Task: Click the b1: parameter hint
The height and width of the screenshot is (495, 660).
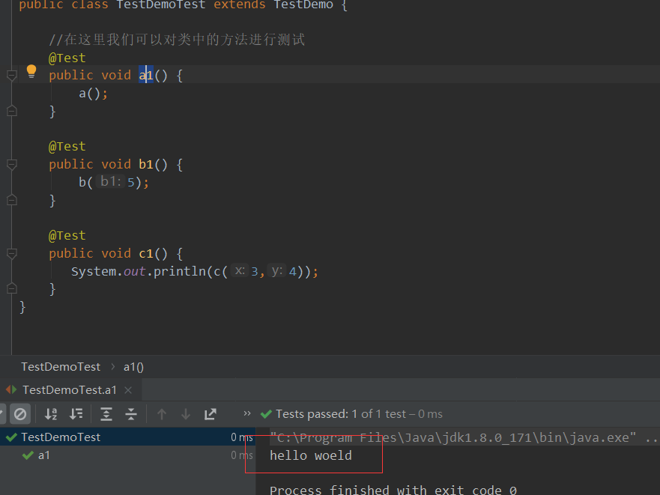Action: [x=110, y=181]
